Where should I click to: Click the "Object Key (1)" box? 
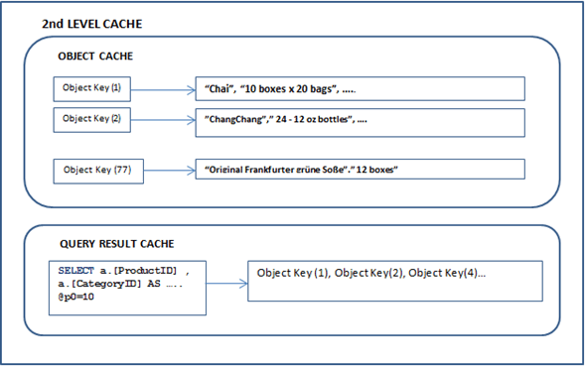point(91,89)
